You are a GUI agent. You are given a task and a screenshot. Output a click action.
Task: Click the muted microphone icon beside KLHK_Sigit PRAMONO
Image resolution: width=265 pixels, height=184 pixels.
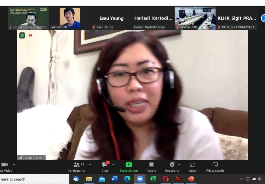tap(219, 27)
